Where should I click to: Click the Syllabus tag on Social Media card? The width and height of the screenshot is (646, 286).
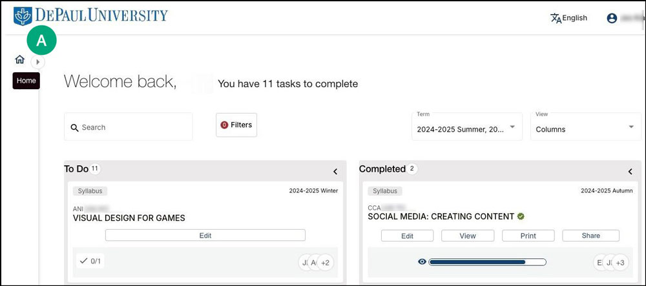point(385,191)
